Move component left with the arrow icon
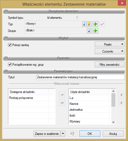Screen dimensions: 128x141 [62, 102]
